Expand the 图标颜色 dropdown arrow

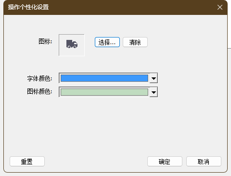(154, 92)
